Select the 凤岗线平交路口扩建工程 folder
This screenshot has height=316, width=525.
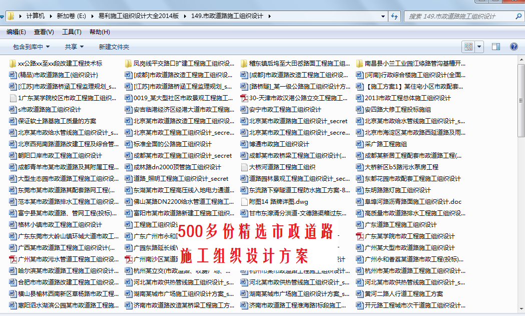click(183, 64)
